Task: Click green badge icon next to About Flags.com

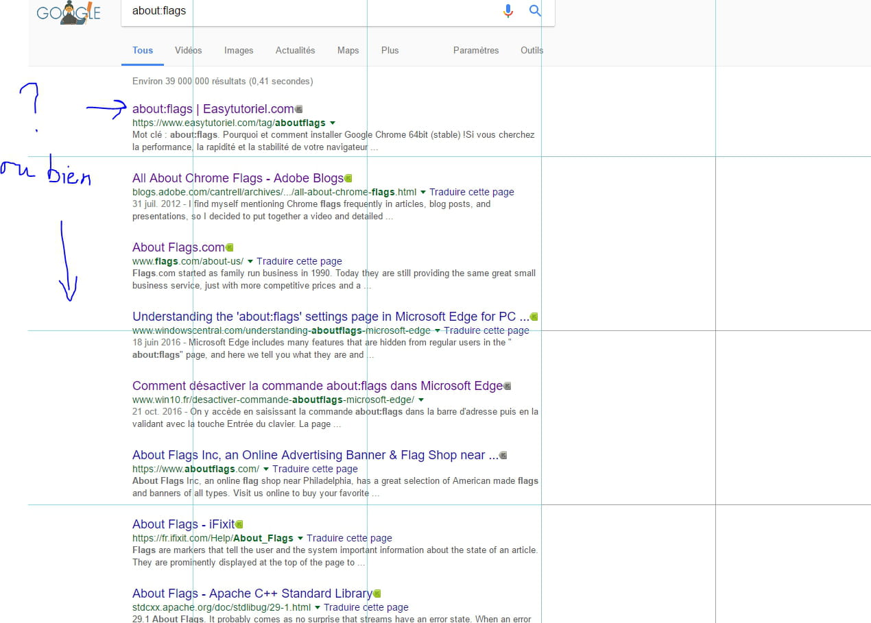Action: pyautogui.click(x=230, y=247)
